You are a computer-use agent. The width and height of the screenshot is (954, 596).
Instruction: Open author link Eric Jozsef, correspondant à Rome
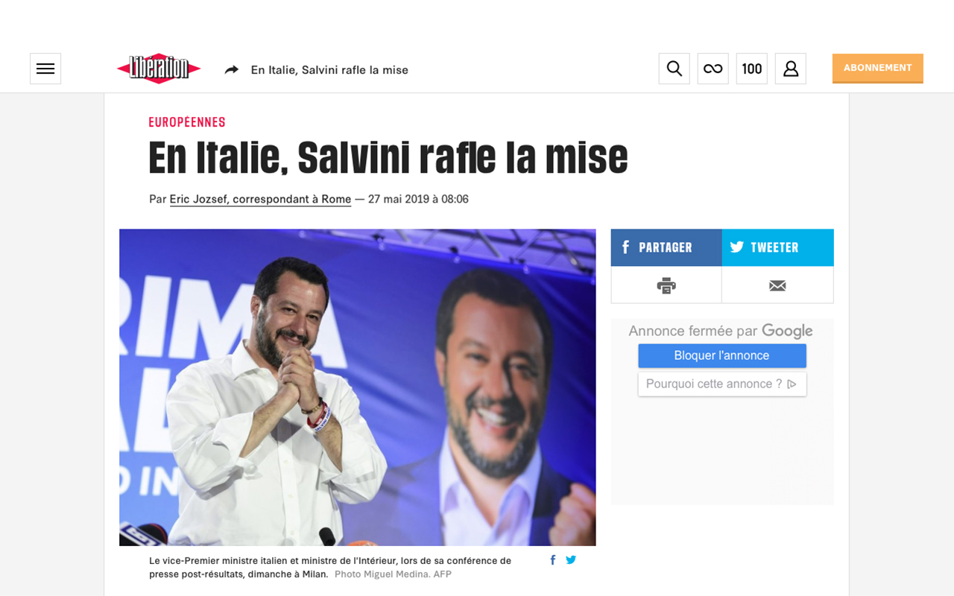260,199
